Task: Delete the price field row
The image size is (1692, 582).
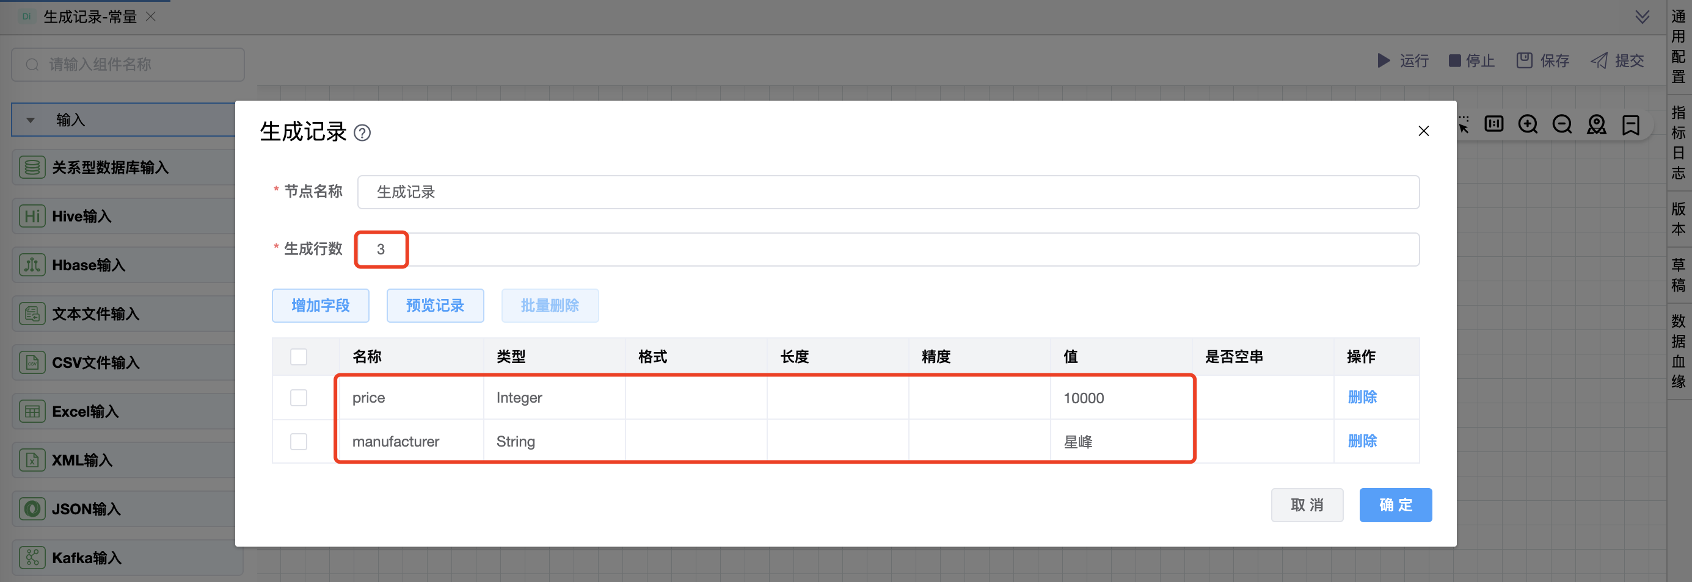Action: pyautogui.click(x=1362, y=398)
